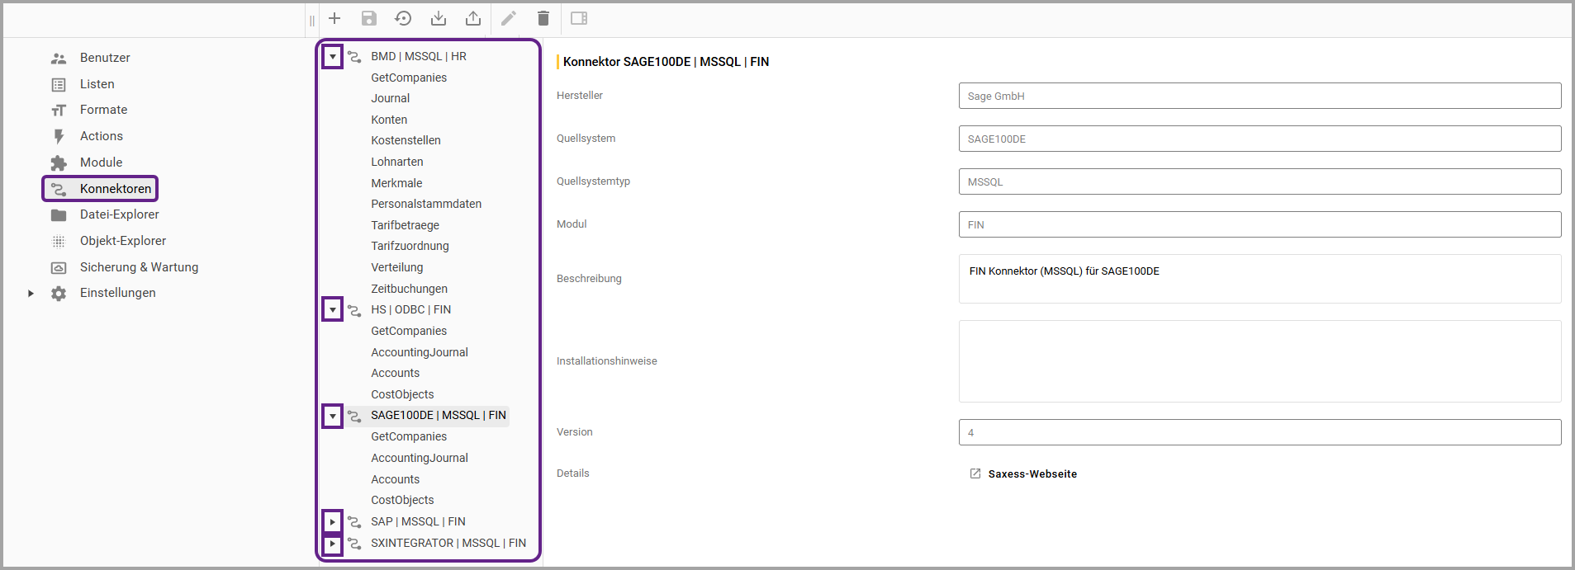Collapse the HS | ODBC | FIN node
Viewport: 1575px width, 570px height.
332,310
